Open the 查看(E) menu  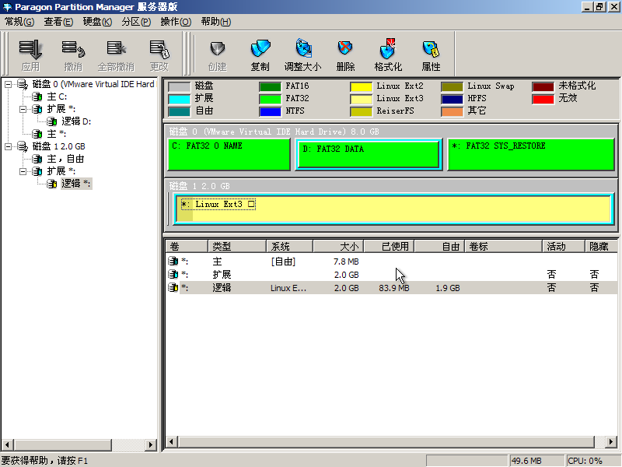coord(58,22)
